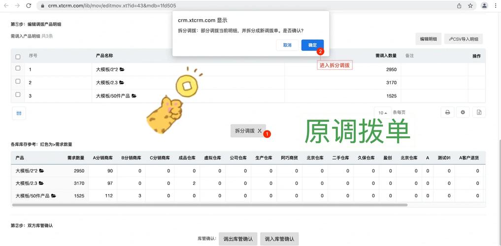501x246 pixels.
Task: Click the 编辑明细 button
Action: point(428,39)
